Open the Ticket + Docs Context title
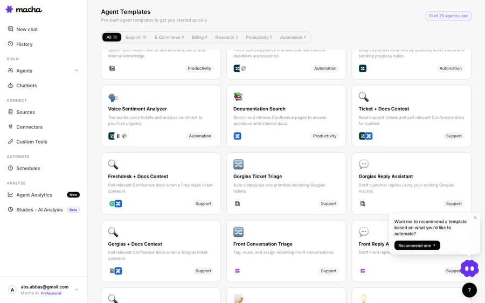 (x=384, y=109)
